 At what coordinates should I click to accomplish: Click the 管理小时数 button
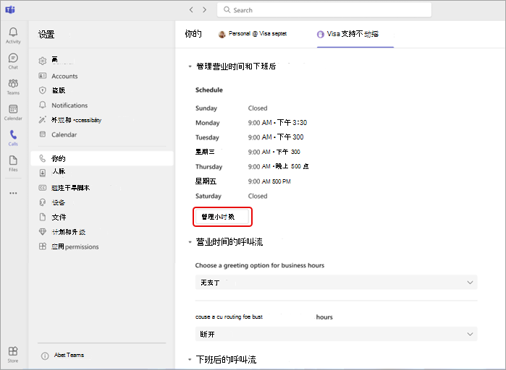pos(222,217)
